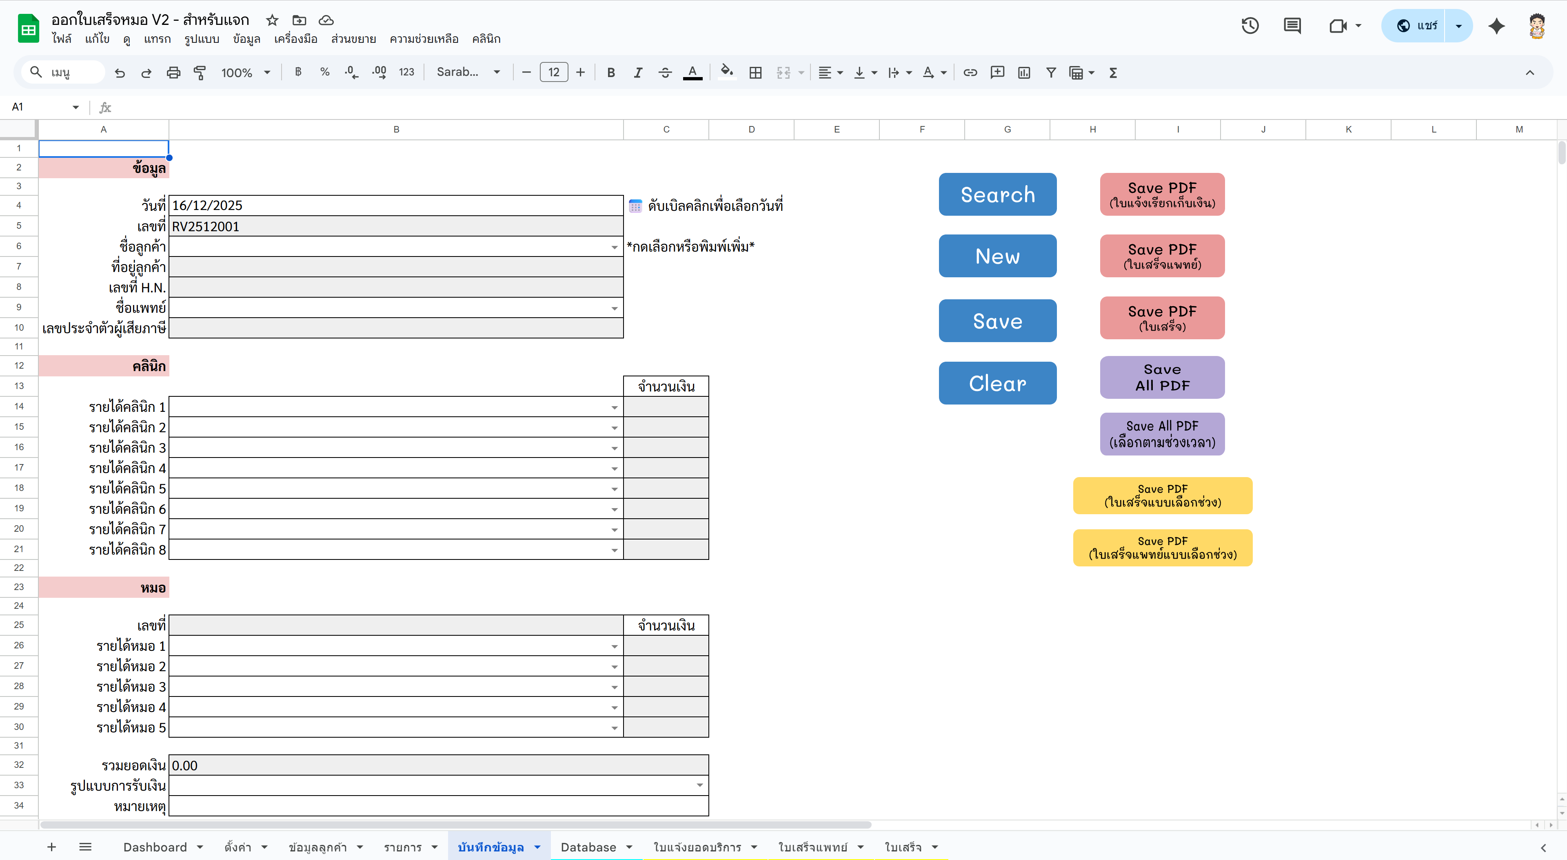Click the purple Save All PDF button

[1162, 378]
